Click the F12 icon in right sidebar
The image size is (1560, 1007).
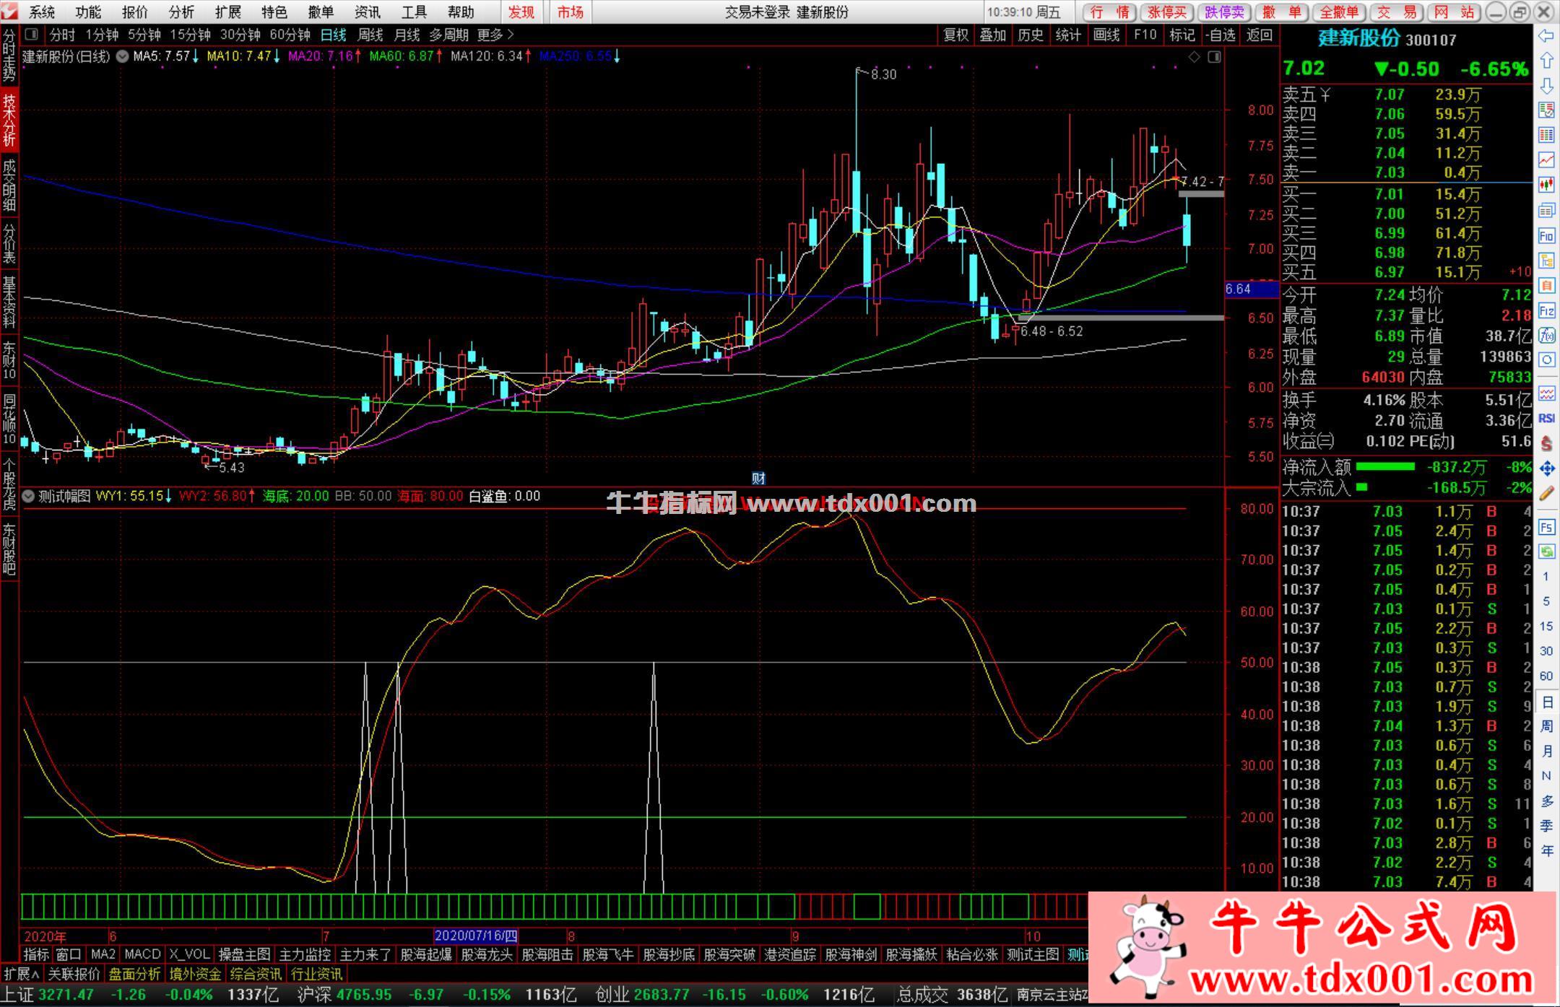[1546, 311]
